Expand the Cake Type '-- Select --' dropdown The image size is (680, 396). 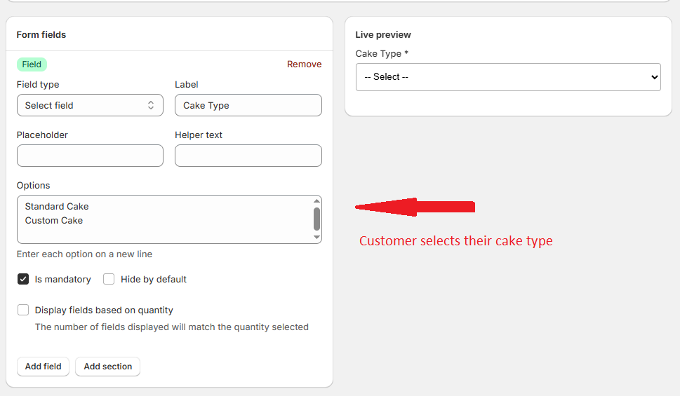click(x=507, y=77)
